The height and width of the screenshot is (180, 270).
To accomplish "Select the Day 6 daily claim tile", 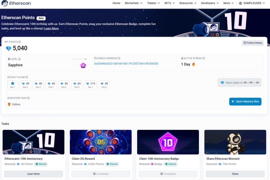I will pos(77,85).
